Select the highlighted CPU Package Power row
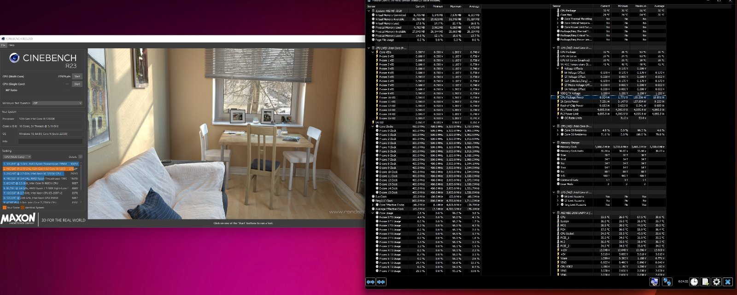Viewport: 737px width, 295px height. (x=608, y=98)
